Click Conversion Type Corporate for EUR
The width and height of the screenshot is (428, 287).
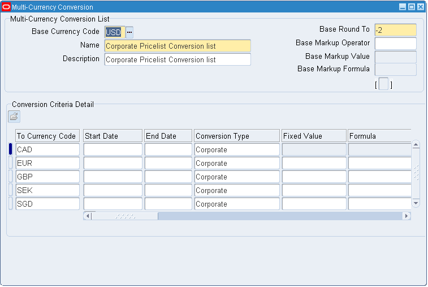pos(237,163)
